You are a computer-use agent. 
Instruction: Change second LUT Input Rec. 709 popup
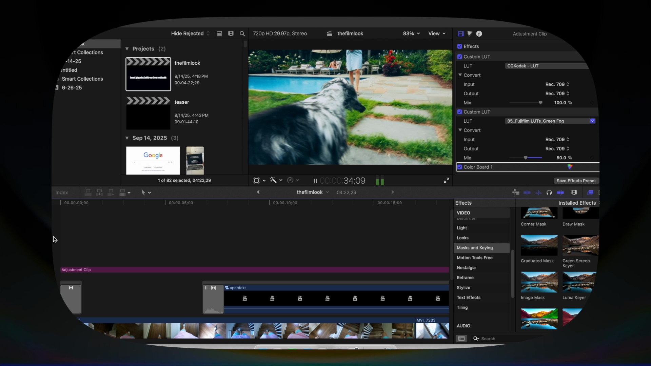point(557,140)
